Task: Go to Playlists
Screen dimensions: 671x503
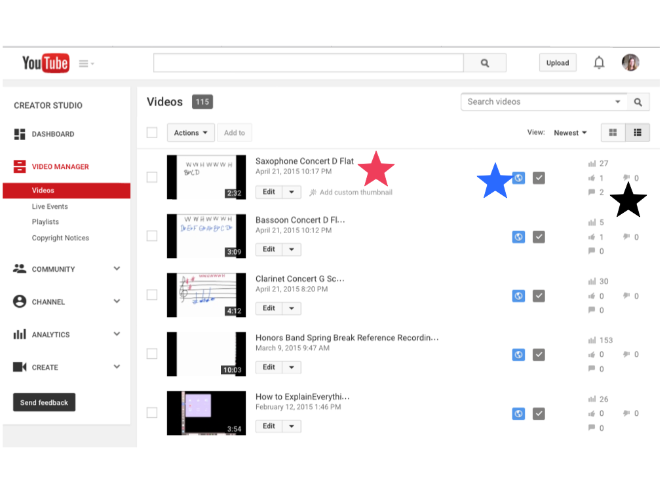Action: [45, 222]
